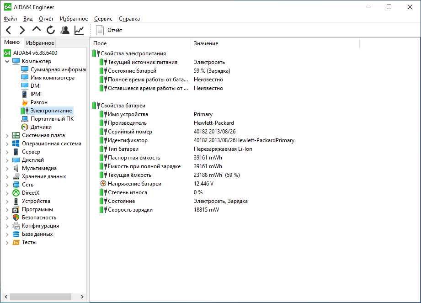Screen dimensions: 421x303
Task: Collapse the Компьютер tree node
Action: point(7,61)
